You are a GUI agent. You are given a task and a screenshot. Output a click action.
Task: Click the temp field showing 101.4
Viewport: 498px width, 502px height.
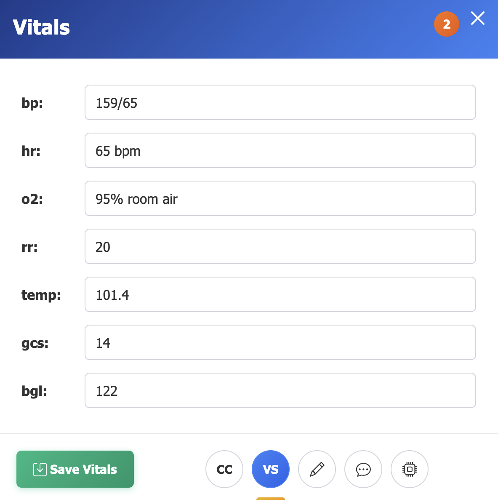(280, 294)
